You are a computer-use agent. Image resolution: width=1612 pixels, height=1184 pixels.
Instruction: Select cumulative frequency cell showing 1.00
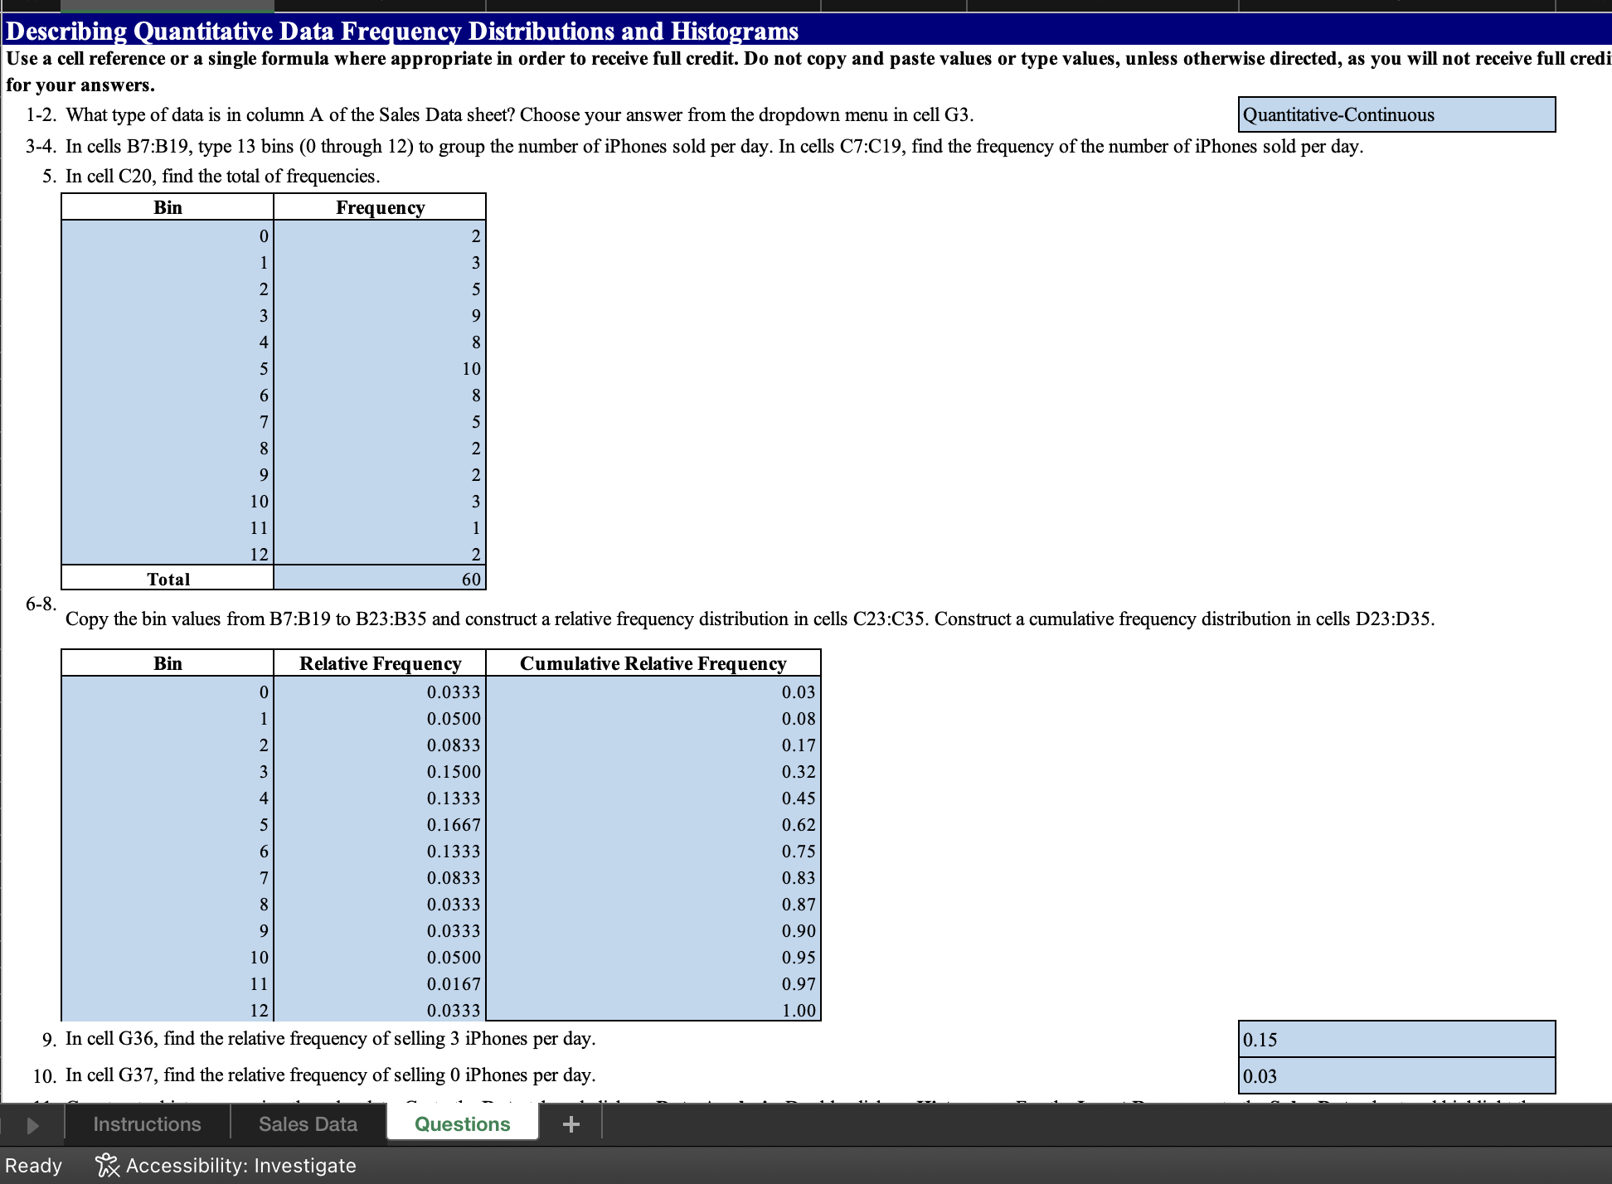(x=653, y=1010)
